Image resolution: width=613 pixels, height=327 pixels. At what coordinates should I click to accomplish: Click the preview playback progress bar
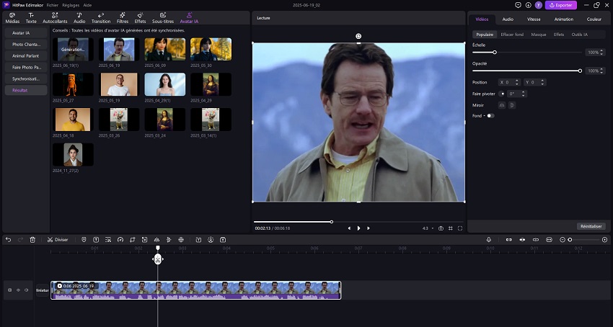[x=358, y=222]
